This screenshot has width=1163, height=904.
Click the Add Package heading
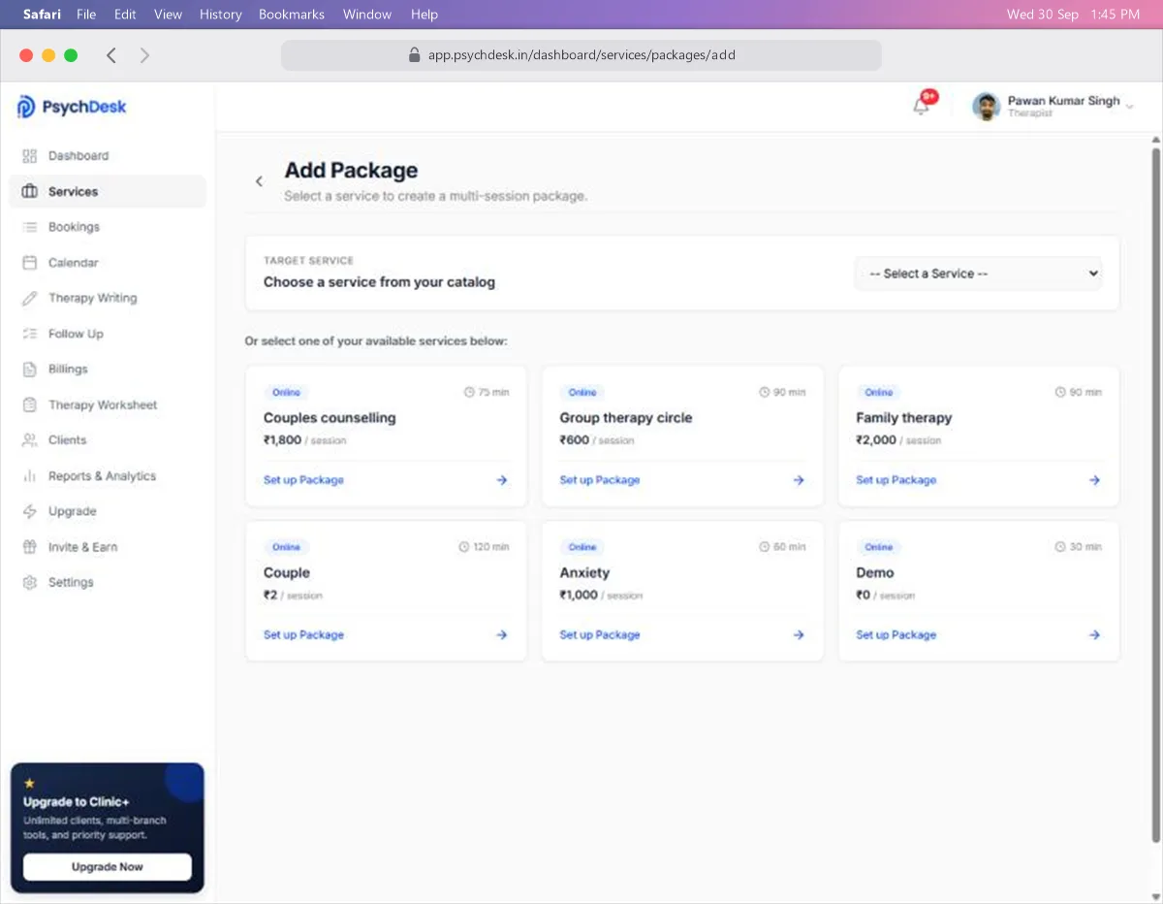[x=351, y=171]
